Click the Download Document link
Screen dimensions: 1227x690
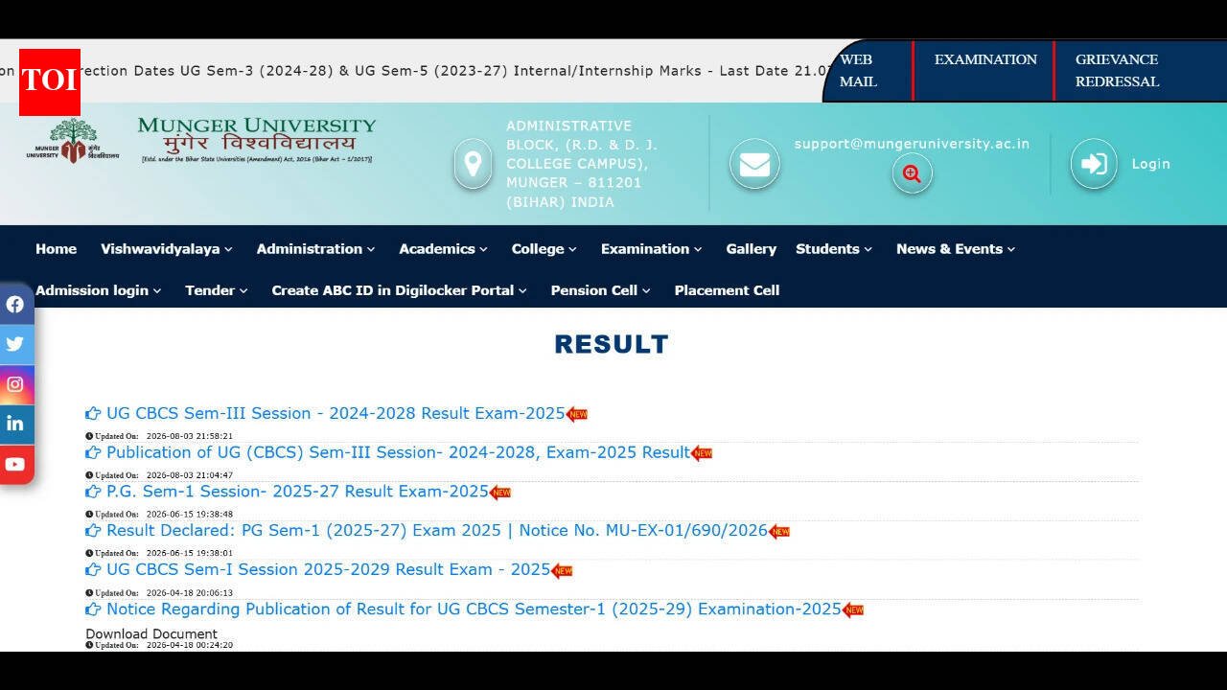click(151, 634)
